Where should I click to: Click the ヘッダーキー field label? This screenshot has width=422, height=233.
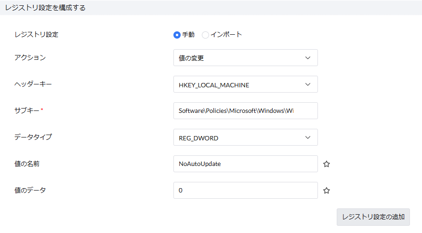pos(33,84)
